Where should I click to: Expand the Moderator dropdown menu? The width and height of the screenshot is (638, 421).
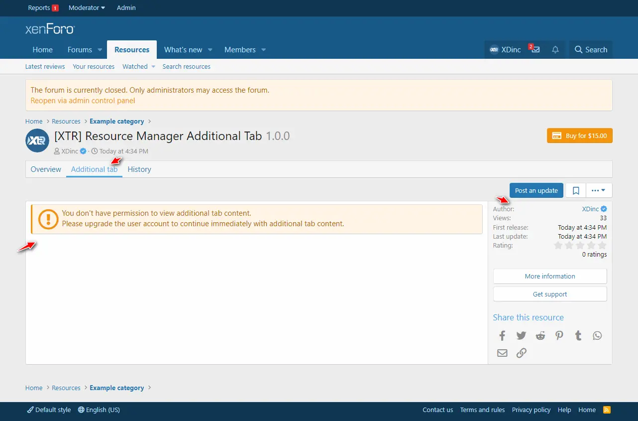(87, 7)
